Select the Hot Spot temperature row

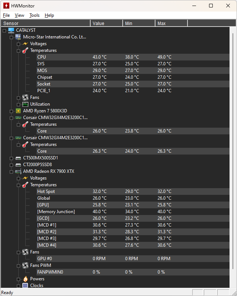[133, 191]
